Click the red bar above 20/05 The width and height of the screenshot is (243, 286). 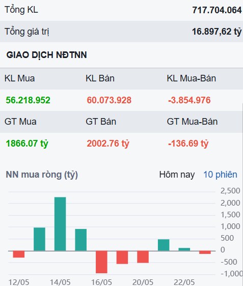[x=143, y=257]
